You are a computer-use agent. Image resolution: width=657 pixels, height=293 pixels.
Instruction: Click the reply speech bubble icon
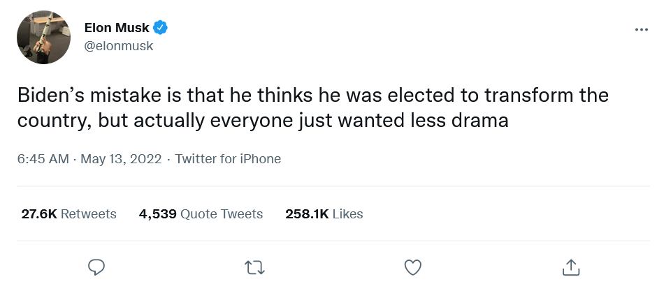[x=96, y=266]
